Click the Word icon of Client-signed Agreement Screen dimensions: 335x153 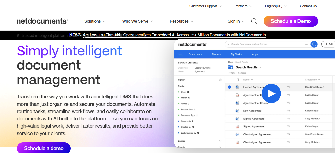pos(237,135)
